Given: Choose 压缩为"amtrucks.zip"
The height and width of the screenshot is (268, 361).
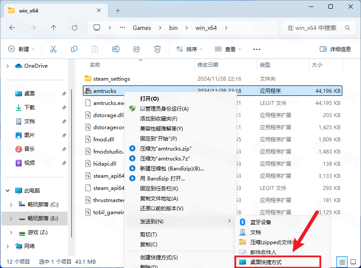Looking at the screenshot, I should point(180,149).
